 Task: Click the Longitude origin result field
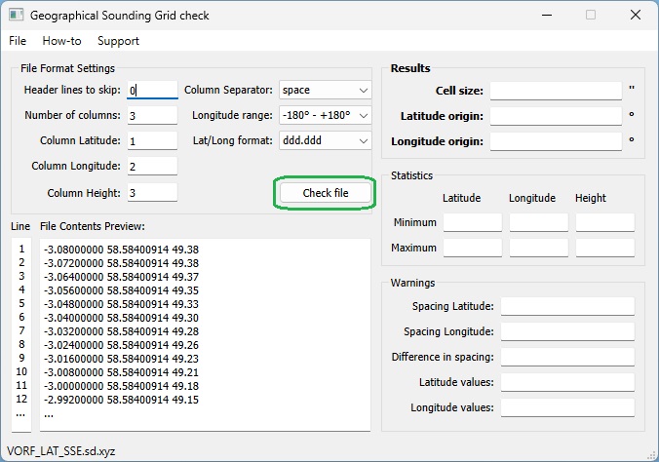tap(556, 141)
